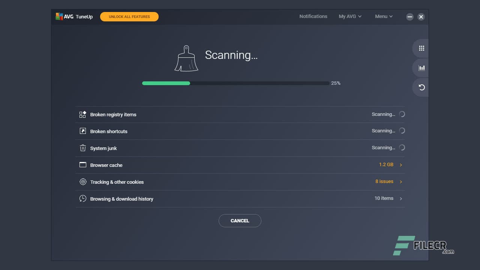Open the Menu dropdown

[383, 16]
